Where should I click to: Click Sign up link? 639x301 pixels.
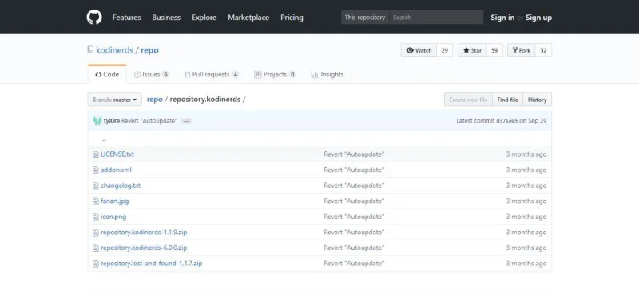(x=538, y=18)
